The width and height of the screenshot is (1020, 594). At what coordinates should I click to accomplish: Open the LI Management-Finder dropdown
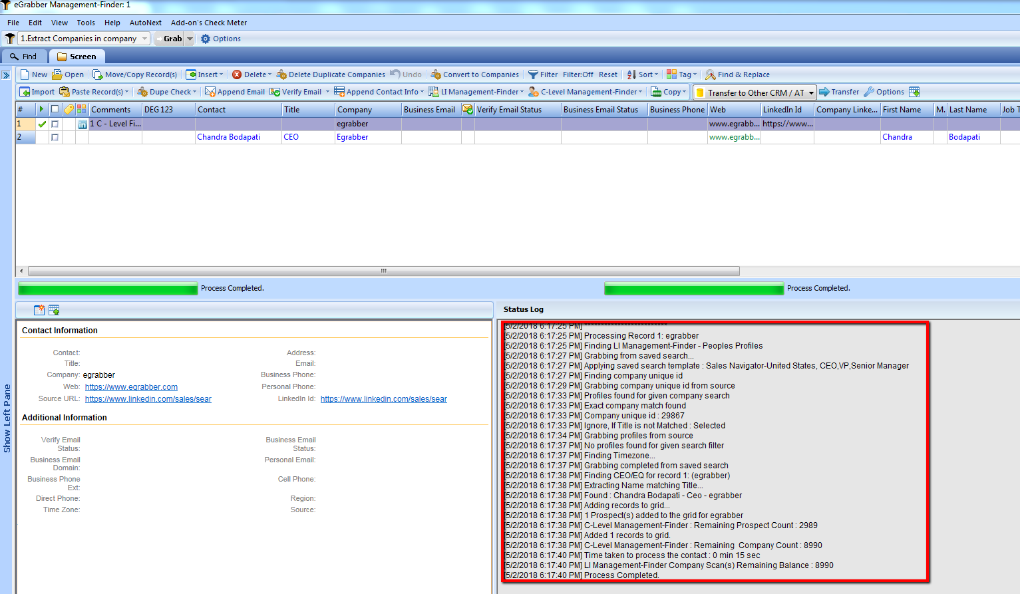click(476, 92)
